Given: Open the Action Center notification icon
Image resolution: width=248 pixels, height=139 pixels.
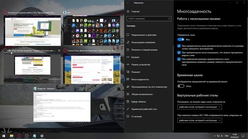Looking at the screenshot, I should pos(243,136).
